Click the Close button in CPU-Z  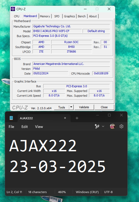tap(104, 107)
